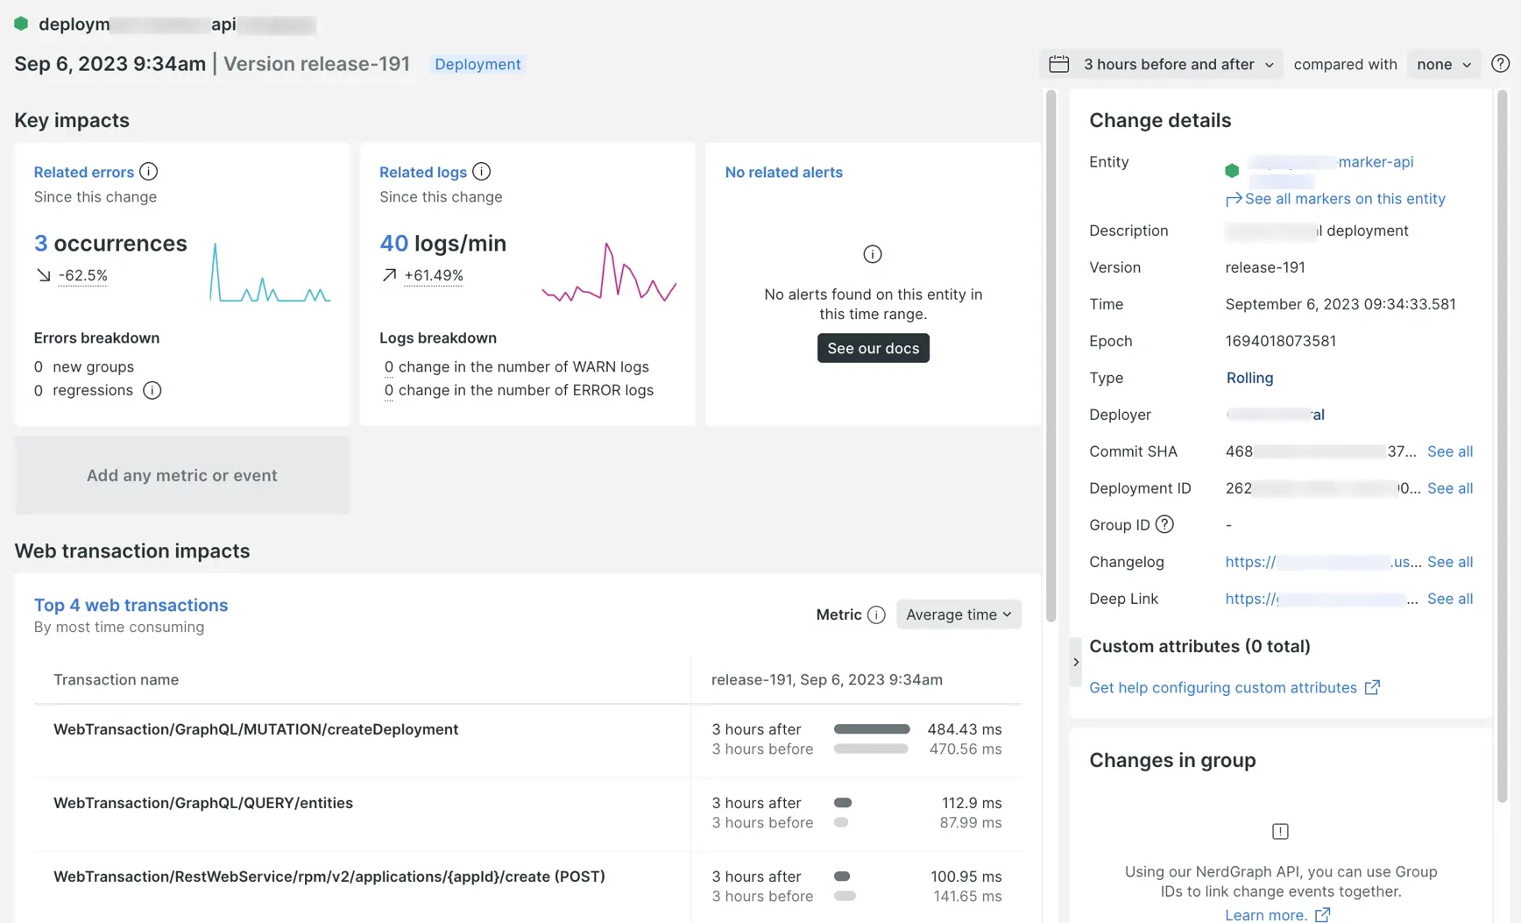The width and height of the screenshot is (1521, 923).
Task: Open the help question mark icon
Action: [x=1500, y=64]
